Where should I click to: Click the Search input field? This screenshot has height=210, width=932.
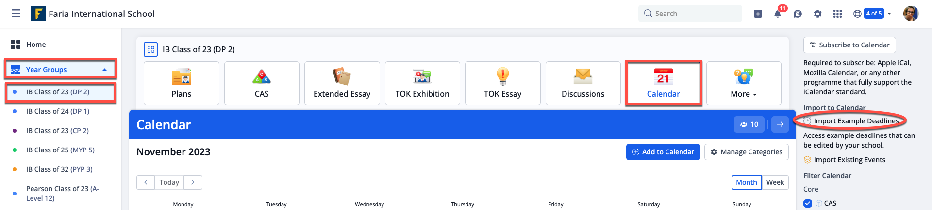(x=690, y=14)
